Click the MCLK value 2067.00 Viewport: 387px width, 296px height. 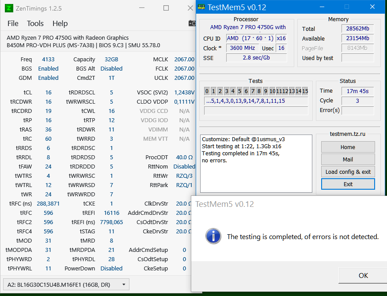[x=184, y=60]
